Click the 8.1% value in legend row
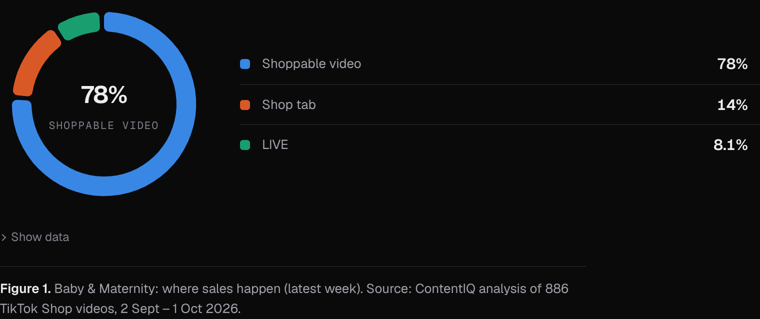This screenshot has width=760, height=319. [x=730, y=145]
